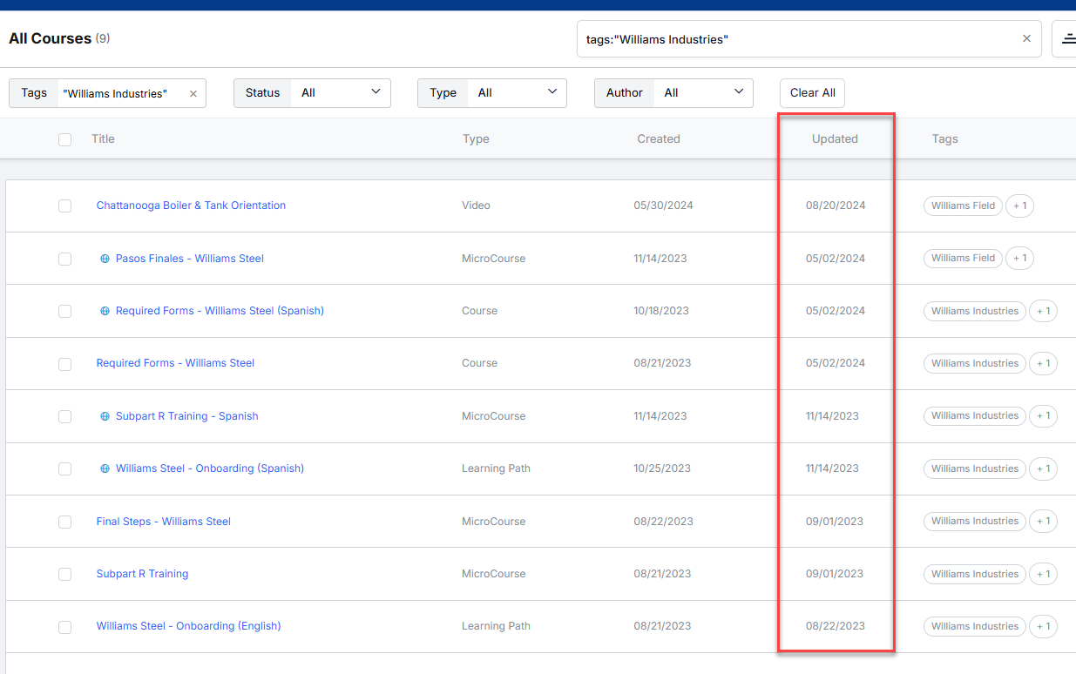The height and width of the screenshot is (674, 1076).
Task: Check the Chattanooga Boiler & Tank Orientation row
Action: [64, 206]
